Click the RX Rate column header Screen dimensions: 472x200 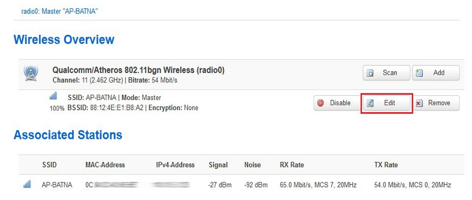point(292,165)
